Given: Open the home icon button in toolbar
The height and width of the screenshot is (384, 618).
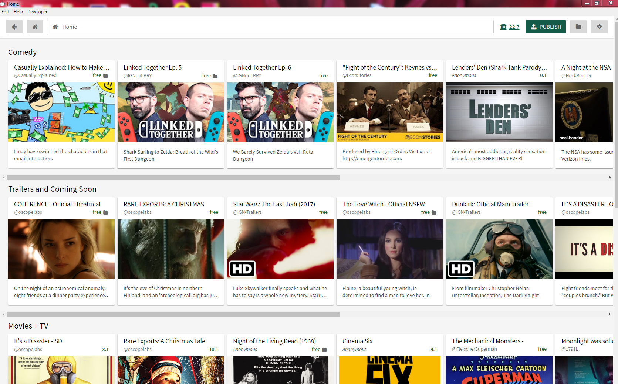Looking at the screenshot, I should pyautogui.click(x=35, y=27).
